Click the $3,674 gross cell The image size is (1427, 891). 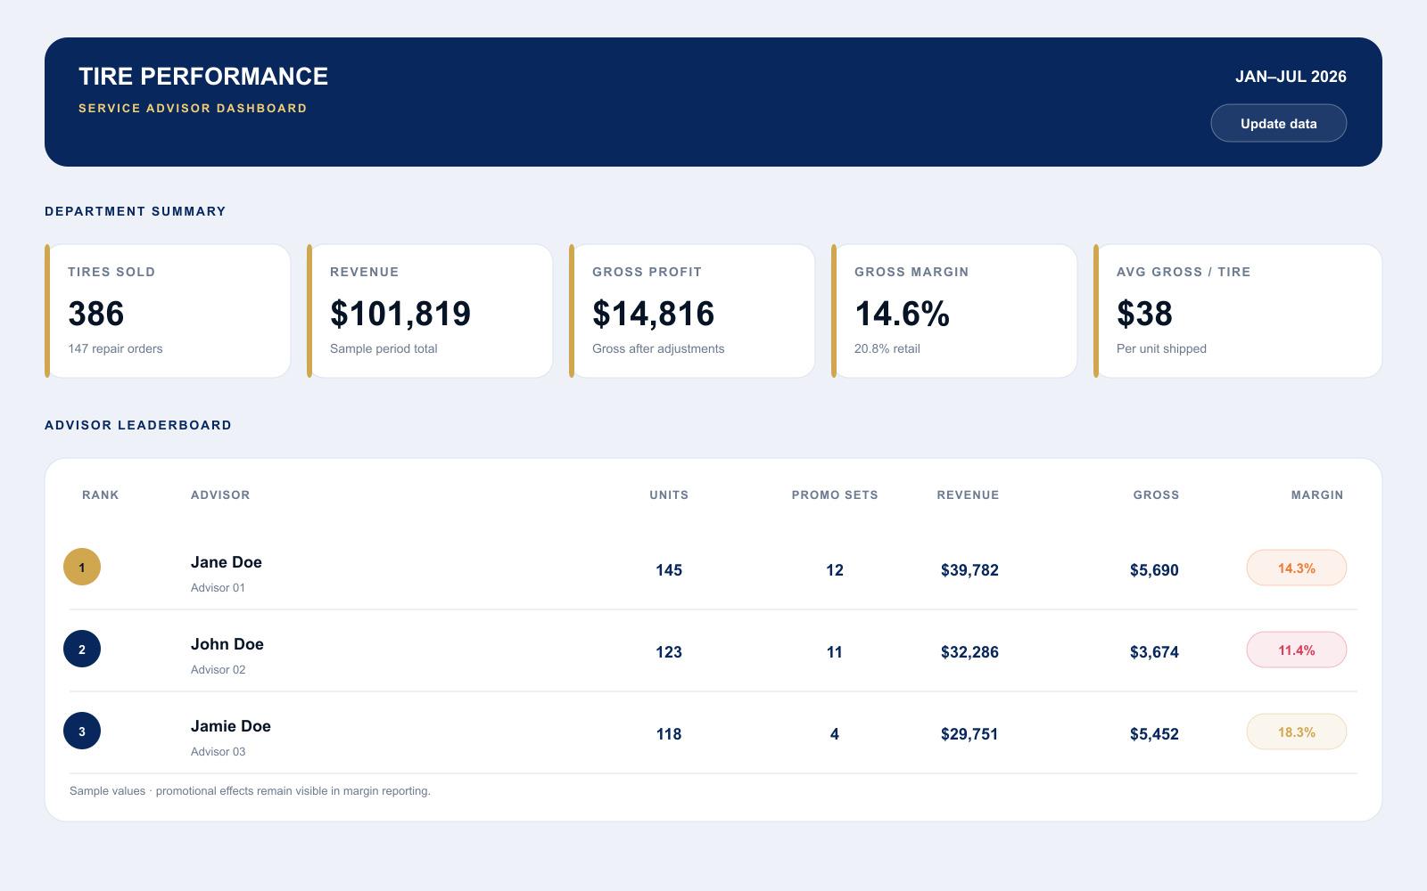pyautogui.click(x=1154, y=652)
